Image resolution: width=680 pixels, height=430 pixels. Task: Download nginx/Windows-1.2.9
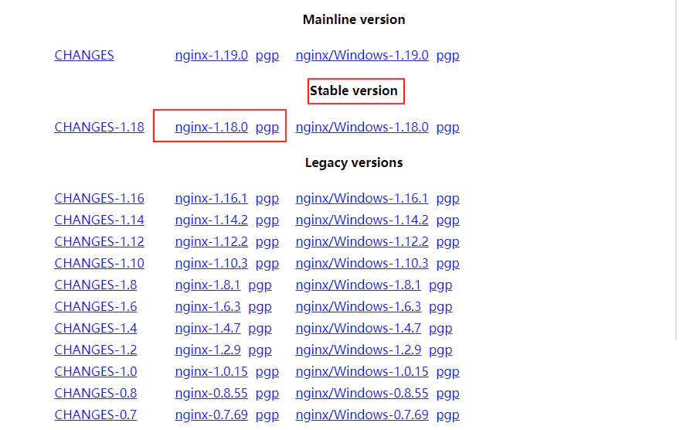click(359, 350)
